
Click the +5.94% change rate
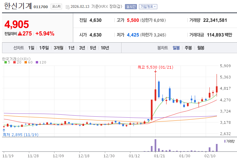click(45, 33)
